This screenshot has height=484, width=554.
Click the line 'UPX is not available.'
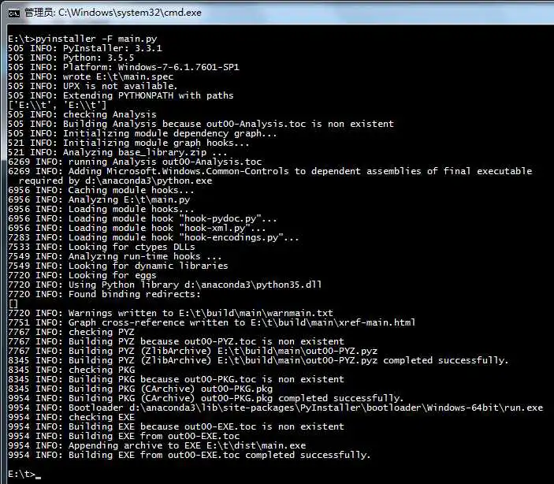[x=92, y=86]
